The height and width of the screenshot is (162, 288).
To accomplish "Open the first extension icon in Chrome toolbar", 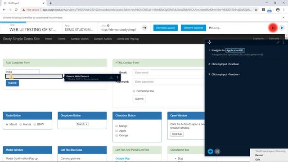I will 263,10.
